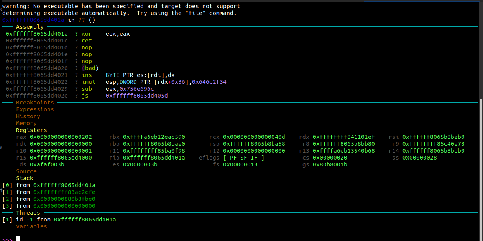Image resolution: width=483 pixels, height=241 pixels.
Task: Click the r12 register value
Action: 254,151
